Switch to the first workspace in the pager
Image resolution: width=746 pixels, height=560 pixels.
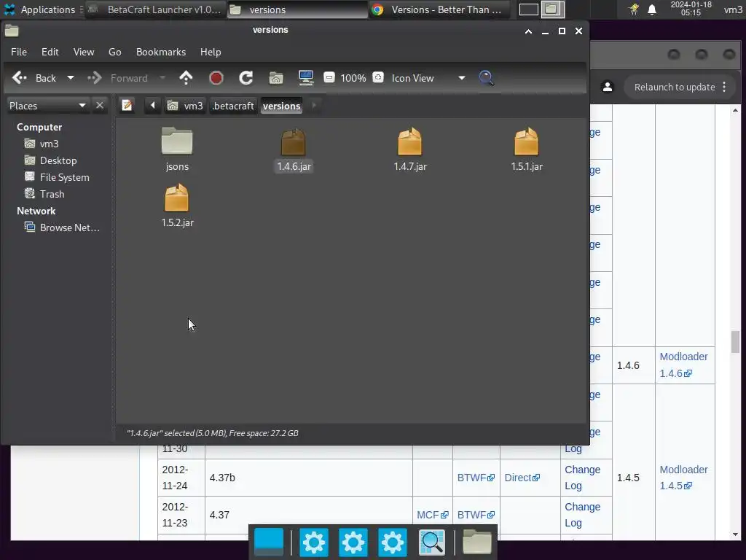click(529, 9)
